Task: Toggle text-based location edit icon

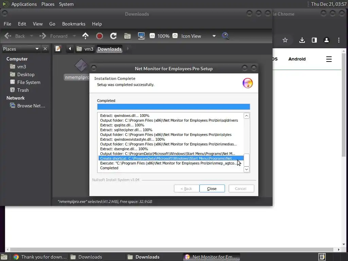Action: [58, 49]
